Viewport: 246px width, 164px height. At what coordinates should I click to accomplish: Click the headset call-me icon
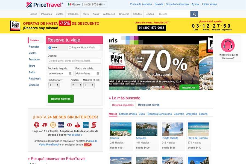tap(228, 45)
